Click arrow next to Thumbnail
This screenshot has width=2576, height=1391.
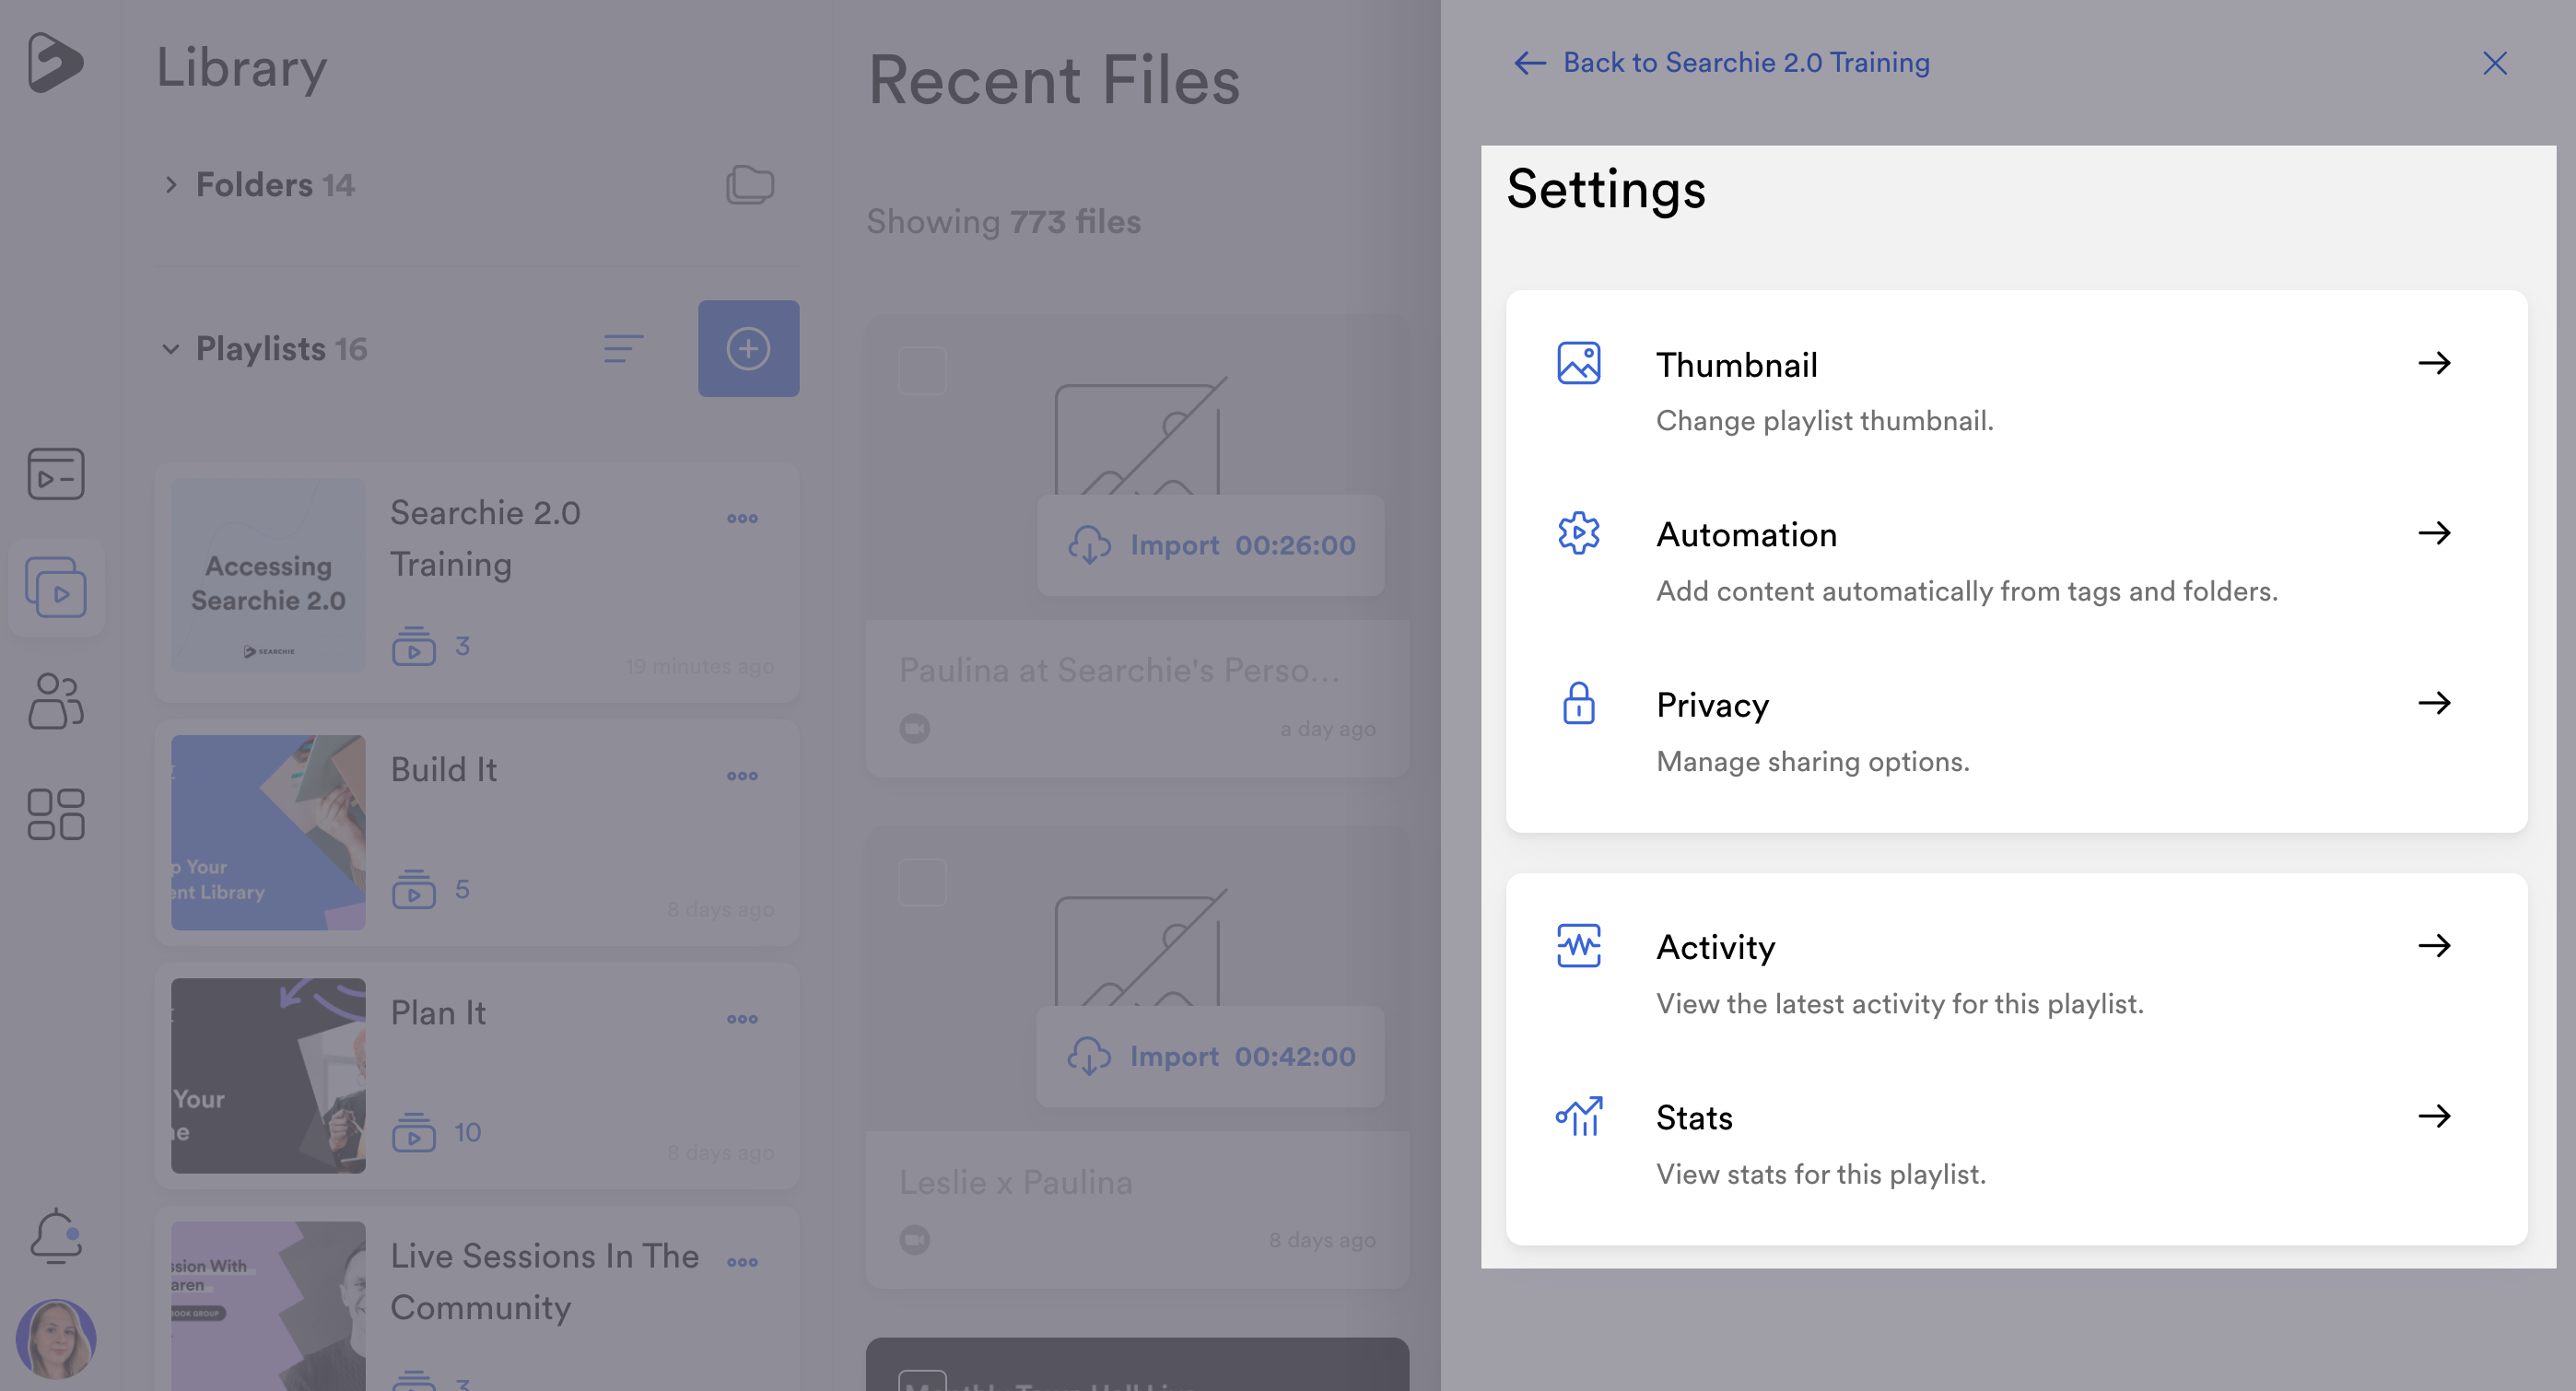2434,363
